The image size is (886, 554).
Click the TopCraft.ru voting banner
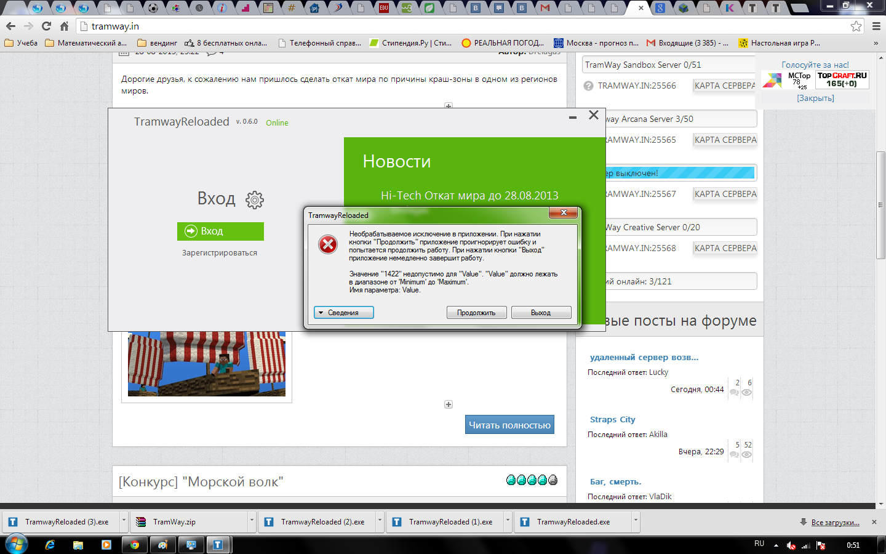(x=842, y=80)
